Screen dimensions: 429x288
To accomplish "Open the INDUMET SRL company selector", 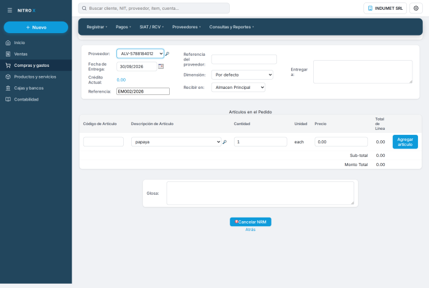I will coord(385,8).
